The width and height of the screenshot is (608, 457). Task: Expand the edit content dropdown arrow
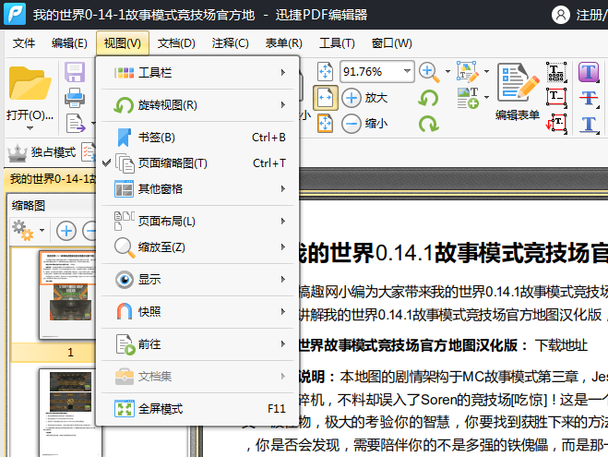click(486, 71)
